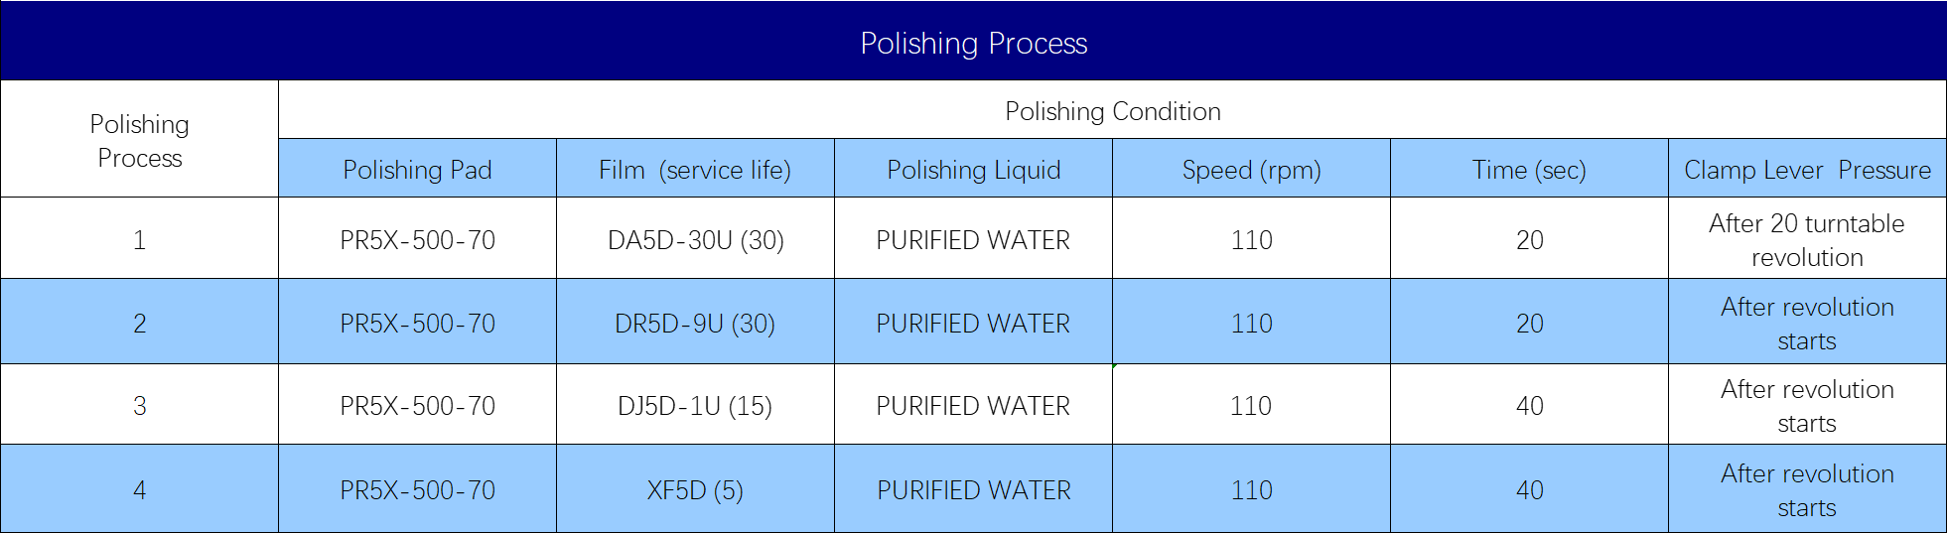
Task: Select the time value 40 in process 3 row
Action: [1529, 406]
